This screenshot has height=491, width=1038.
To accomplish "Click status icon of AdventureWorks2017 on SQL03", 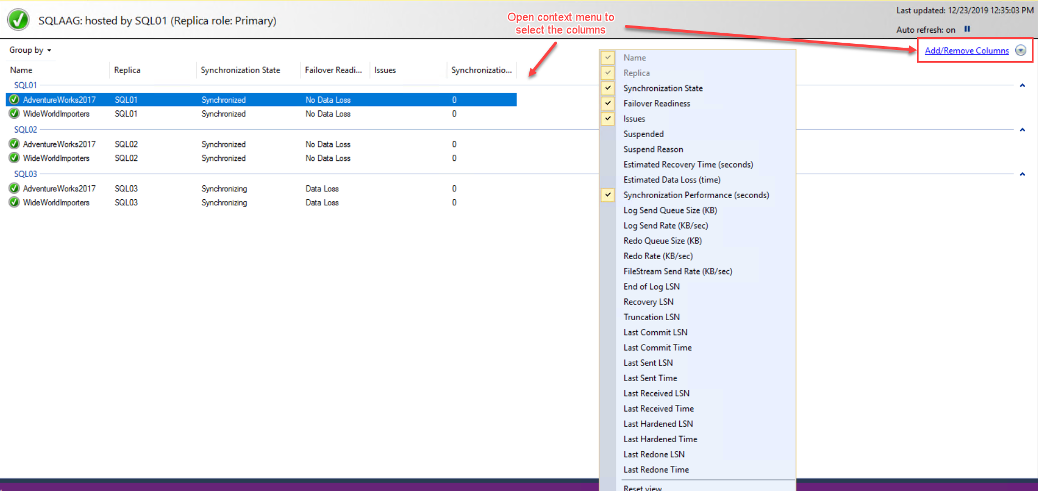I will pyautogui.click(x=14, y=189).
